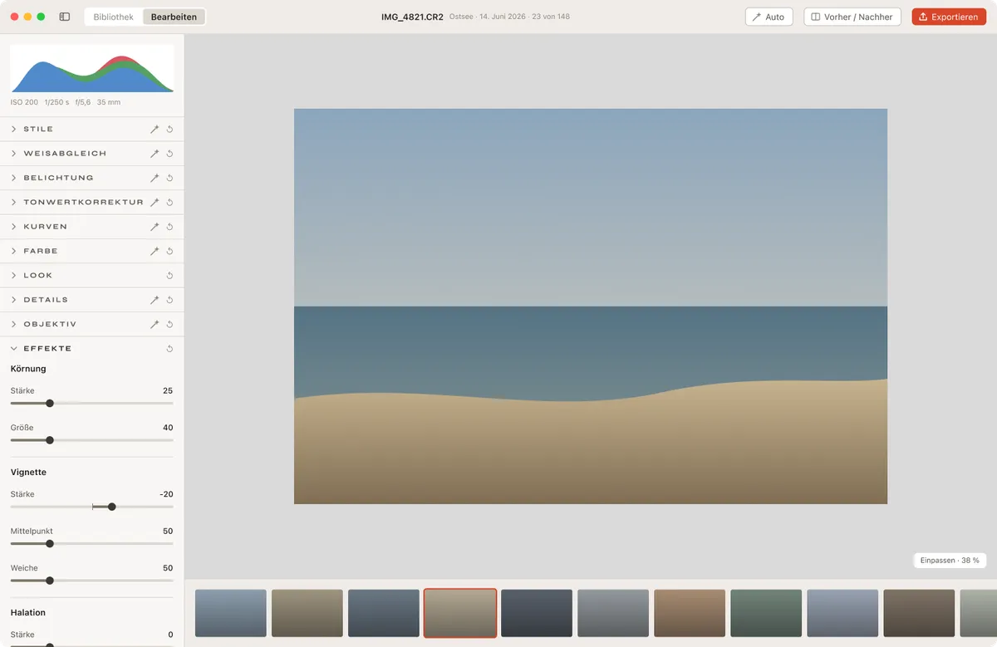Expand the Stile section
The height and width of the screenshot is (647, 997).
click(x=14, y=130)
